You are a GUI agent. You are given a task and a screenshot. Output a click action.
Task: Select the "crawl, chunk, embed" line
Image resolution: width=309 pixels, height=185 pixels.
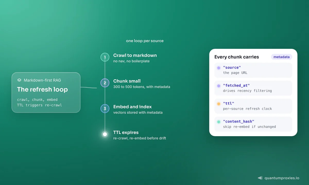[x=37, y=99]
